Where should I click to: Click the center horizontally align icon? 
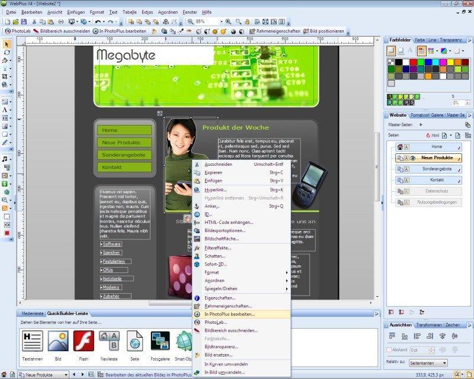(443, 336)
